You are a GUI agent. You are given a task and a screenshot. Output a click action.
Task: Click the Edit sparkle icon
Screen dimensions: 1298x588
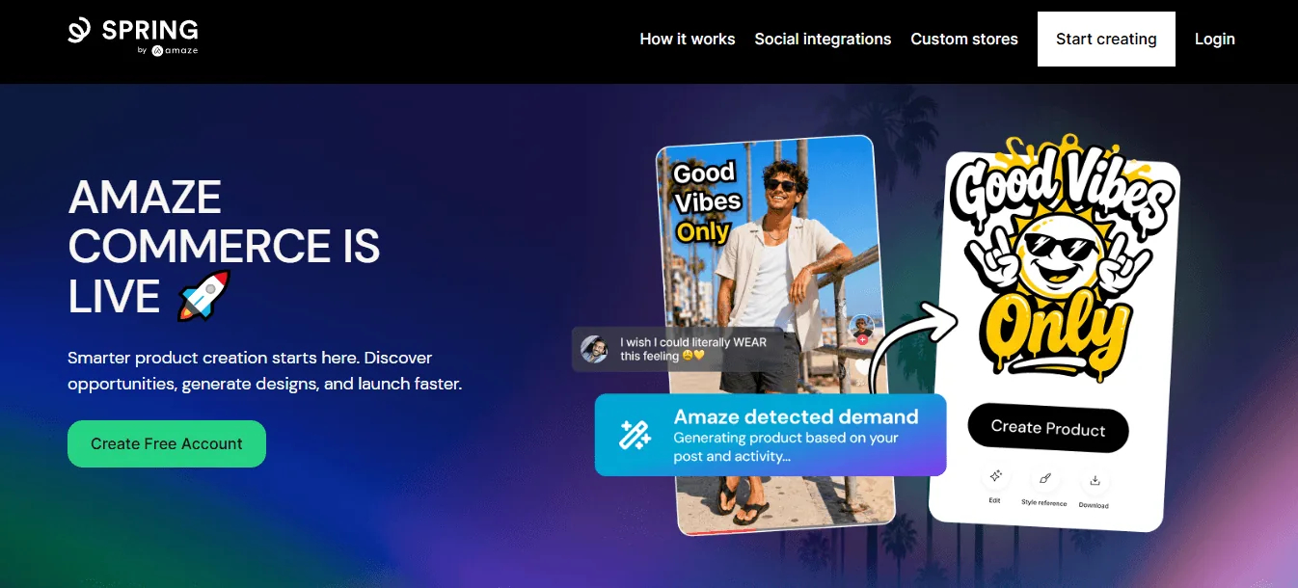(995, 477)
